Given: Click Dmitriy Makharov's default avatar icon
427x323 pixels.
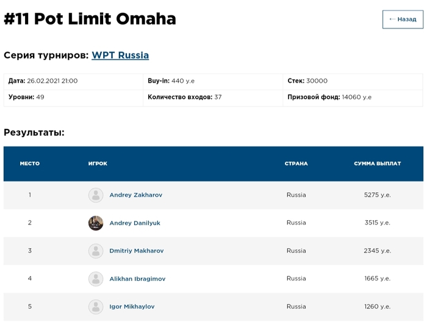Looking at the screenshot, I should pos(96,251).
